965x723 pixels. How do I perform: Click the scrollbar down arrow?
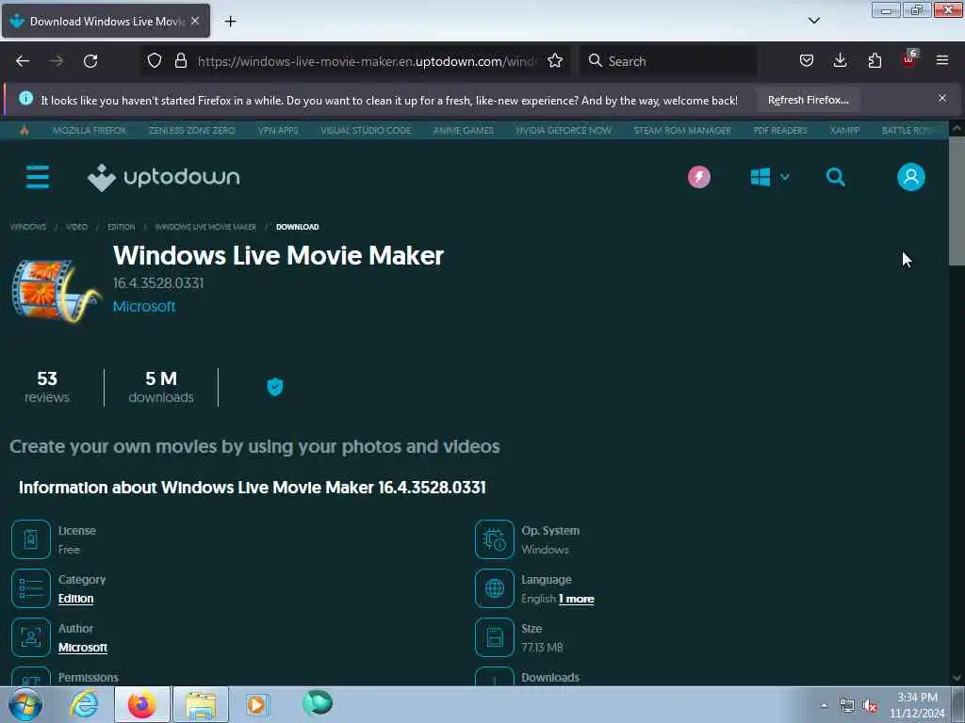coord(957,678)
